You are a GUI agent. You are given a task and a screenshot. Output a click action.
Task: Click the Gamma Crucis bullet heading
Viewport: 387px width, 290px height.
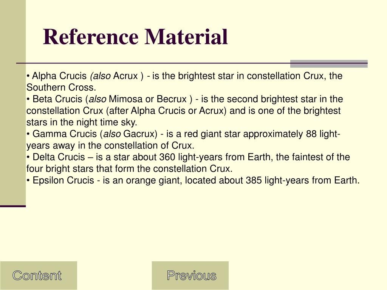click(x=64, y=134)
